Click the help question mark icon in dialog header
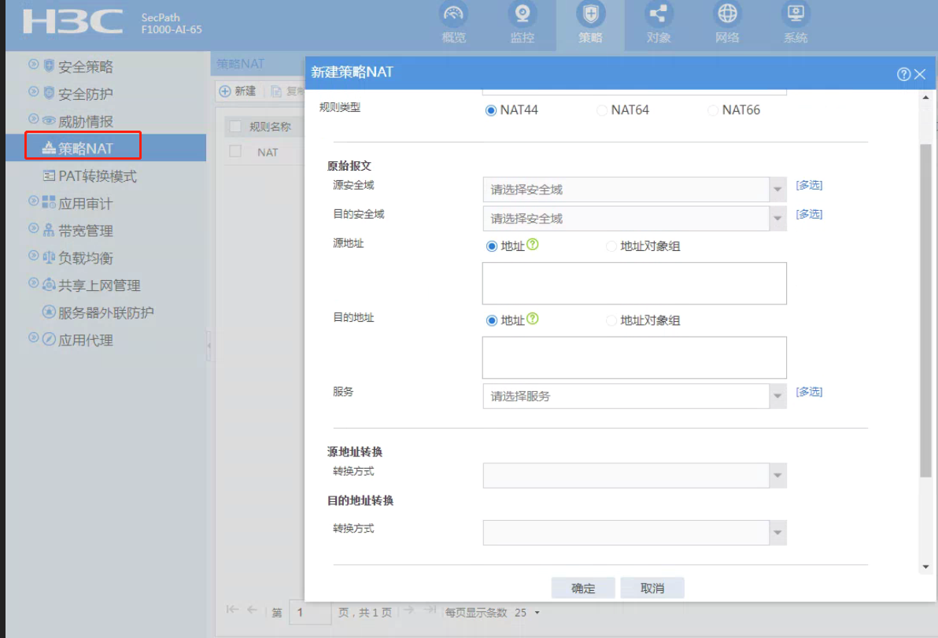The height and width of the screenshot is (638, 938). (x=903, y=74)
